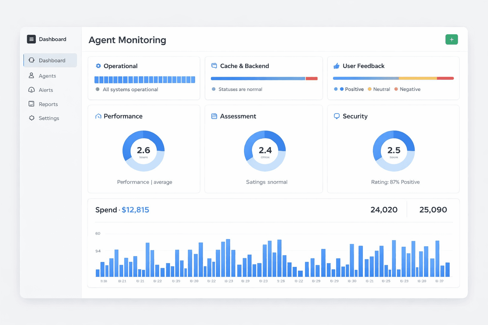Select the Agents icon in the sidebar

click(x=31, y=76)
